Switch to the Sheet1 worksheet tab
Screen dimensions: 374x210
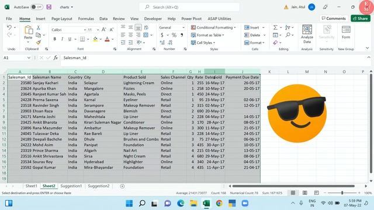pyautogui.click(x=31, y=186)
